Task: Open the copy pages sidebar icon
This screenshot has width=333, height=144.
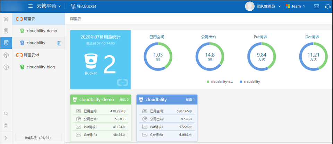Action: [6, 31]
